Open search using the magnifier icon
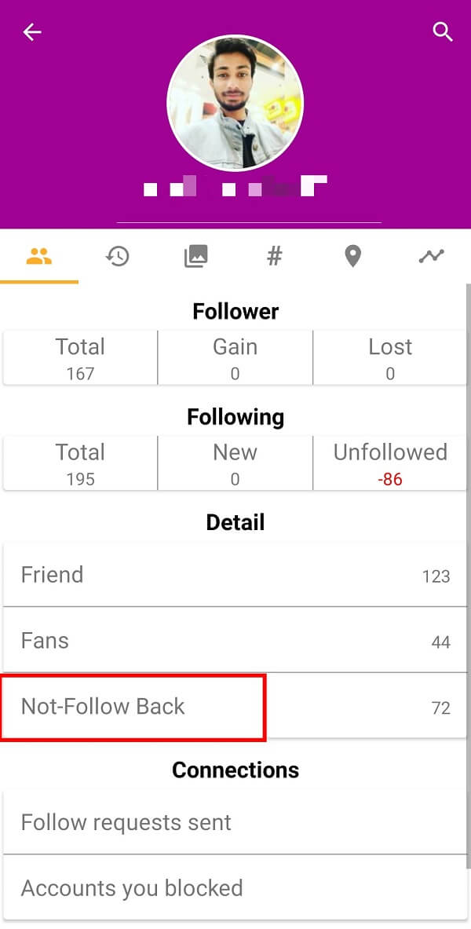 coord(442,31)
